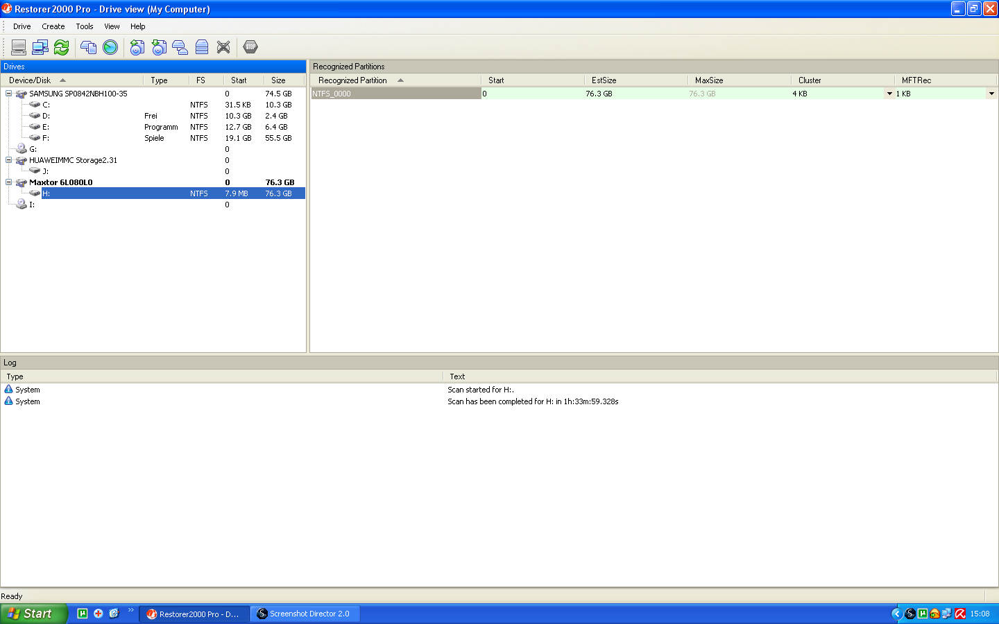The width and height of the screenshot is (999, 624).
Task: Open the MFTRec size dropdown arrow
Action: coord(991,94)
